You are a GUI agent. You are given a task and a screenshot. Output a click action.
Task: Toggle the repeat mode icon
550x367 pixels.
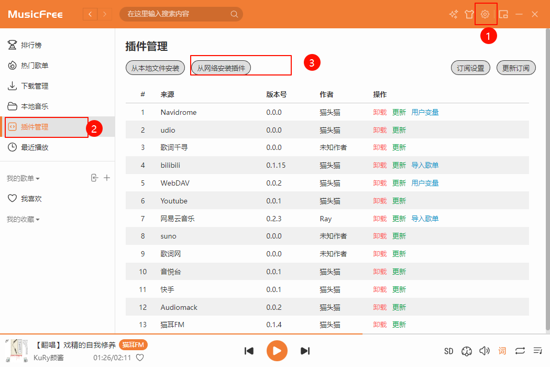[520, 351]
